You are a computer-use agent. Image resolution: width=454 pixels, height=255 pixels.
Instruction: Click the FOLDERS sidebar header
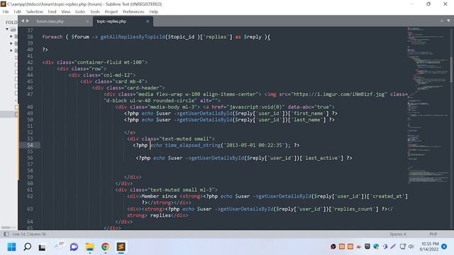tap(11, 22)
